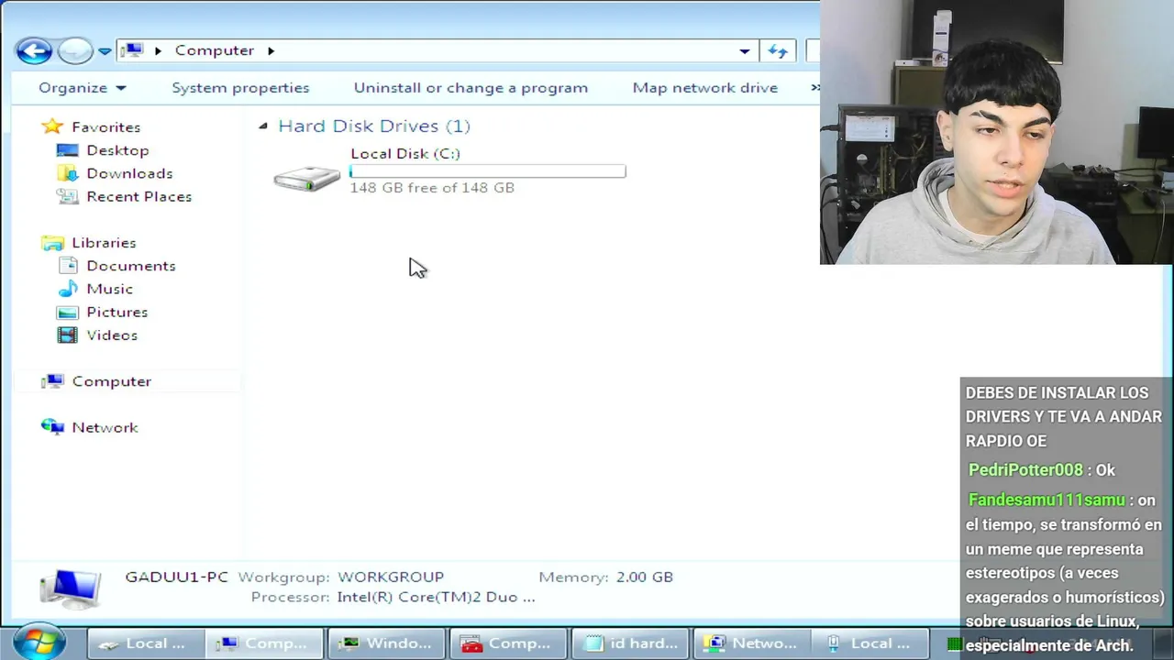1174x660 pixels.
Task: Click '148 GB free of 148 GB' text
Action: point(432,187)
